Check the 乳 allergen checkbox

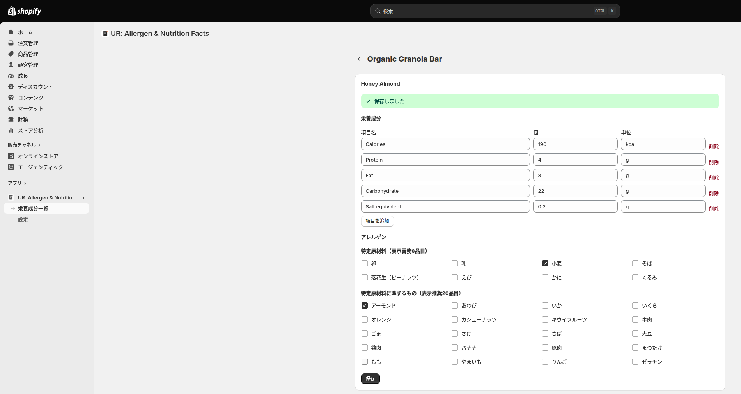[455, 263]
